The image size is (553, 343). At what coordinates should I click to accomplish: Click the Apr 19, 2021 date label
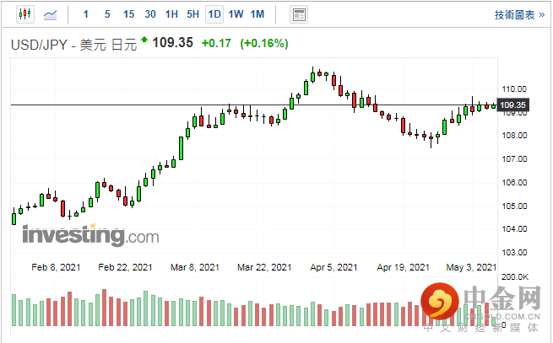pos(403,267)
